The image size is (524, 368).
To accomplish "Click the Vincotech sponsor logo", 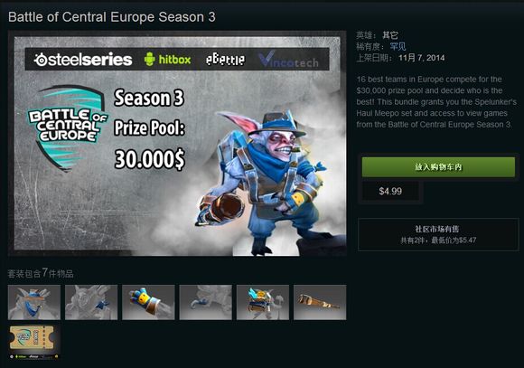I will pyautogui.click(x=288, y=60).
